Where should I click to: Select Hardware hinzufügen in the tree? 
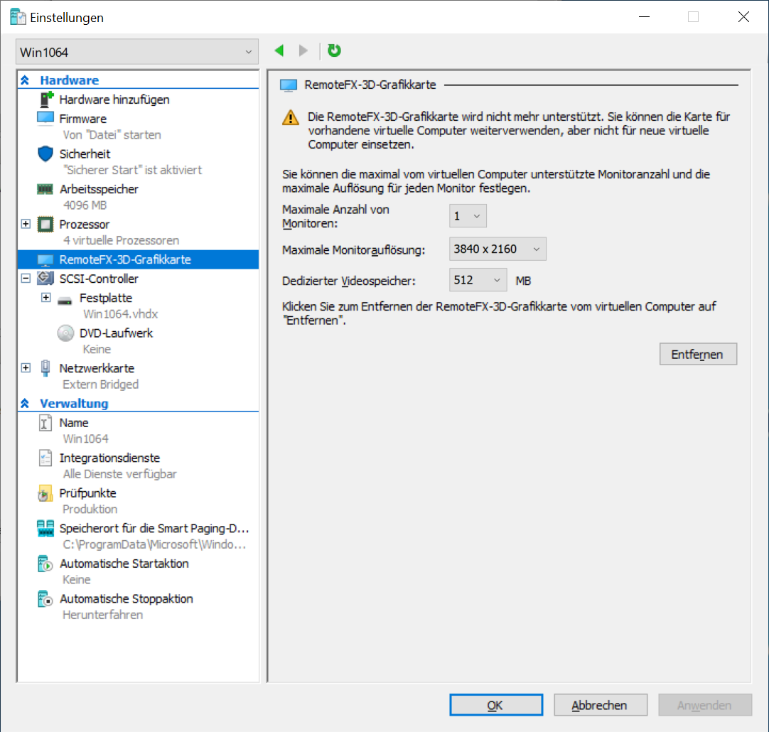[x=114, y=99]
